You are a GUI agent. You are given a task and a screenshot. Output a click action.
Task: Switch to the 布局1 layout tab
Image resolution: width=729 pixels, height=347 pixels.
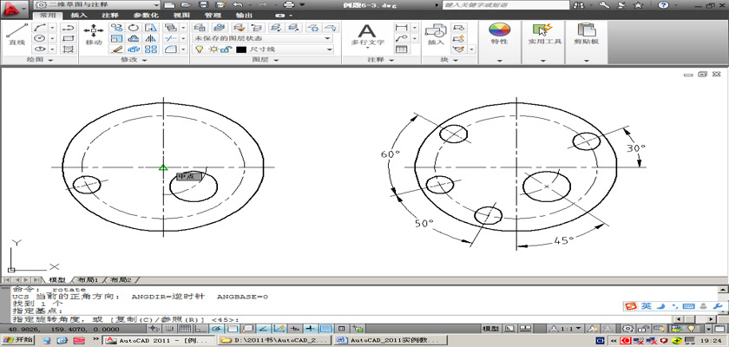pyautogui.click(x=86, y=280)
